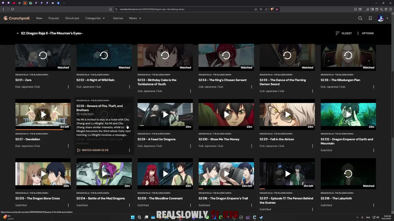Open the Simulcast page

click(x=72, y=18)
